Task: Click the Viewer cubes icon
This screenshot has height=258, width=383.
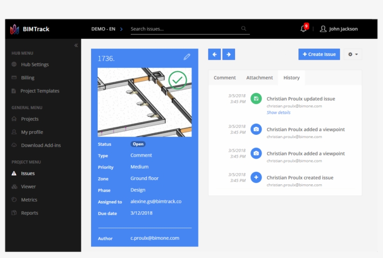Action: (x=14, y=187)
